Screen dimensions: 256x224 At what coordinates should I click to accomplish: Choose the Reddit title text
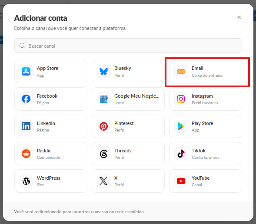tap(44, 151)
